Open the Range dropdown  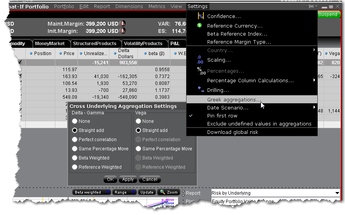click(124, 192)
